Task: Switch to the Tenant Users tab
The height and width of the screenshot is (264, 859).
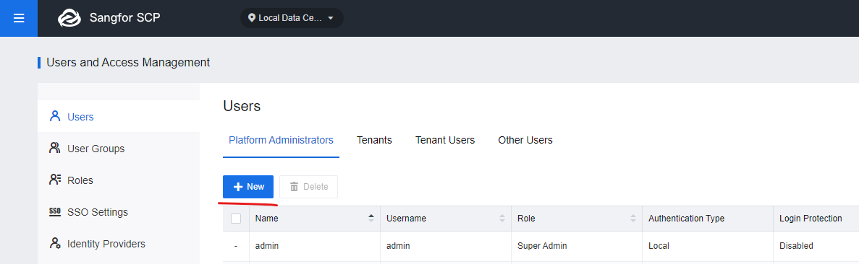Action: [x=445, y=140]
